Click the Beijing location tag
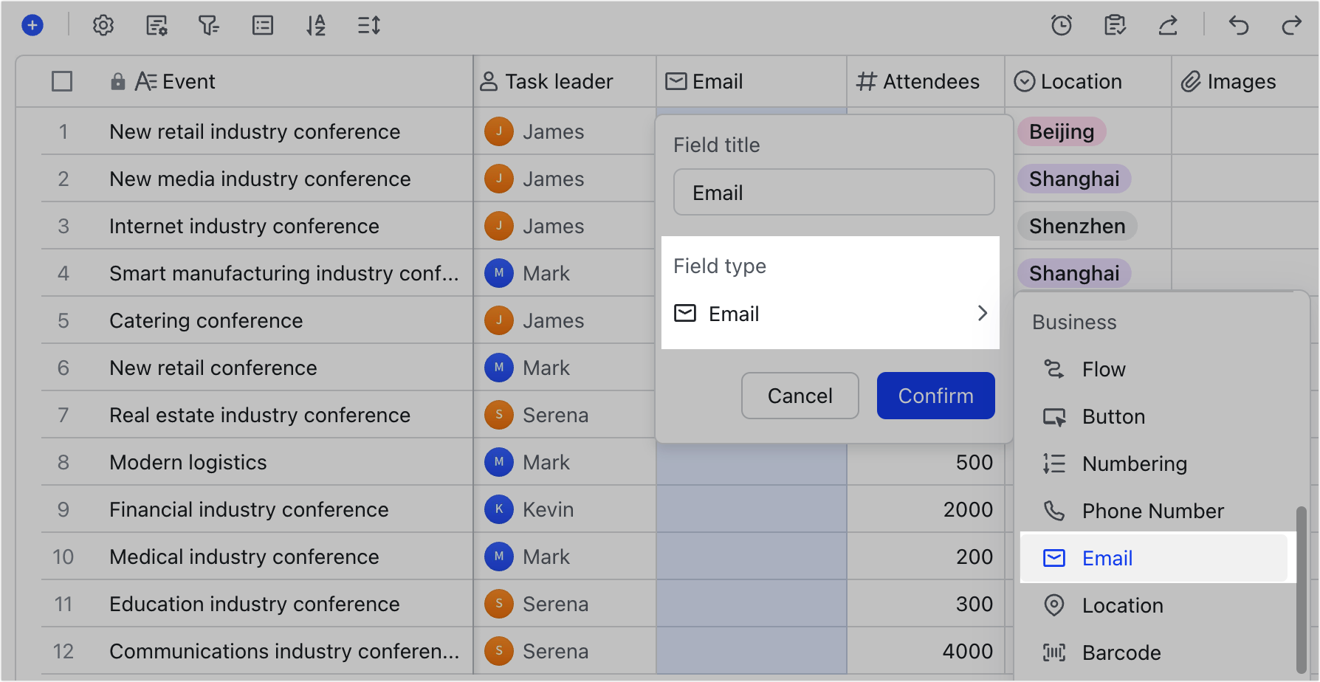Viewport: 1320px width, 682px height. (x=1062, y=131)
